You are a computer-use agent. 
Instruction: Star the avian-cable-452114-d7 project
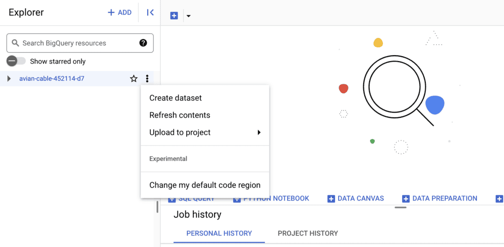[x=134, y=78]
